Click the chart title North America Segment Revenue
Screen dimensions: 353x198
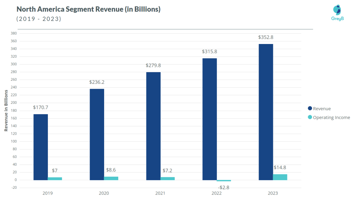(88, 9)
